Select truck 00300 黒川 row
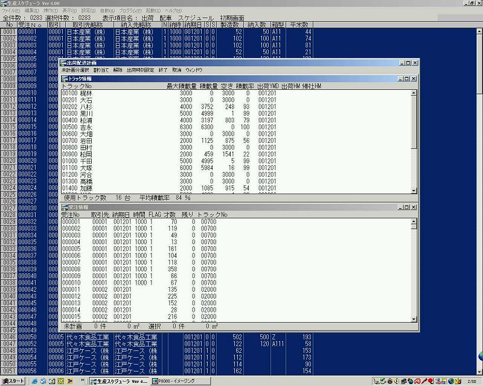This screenshot has width=483, height=386. (236, 113)
